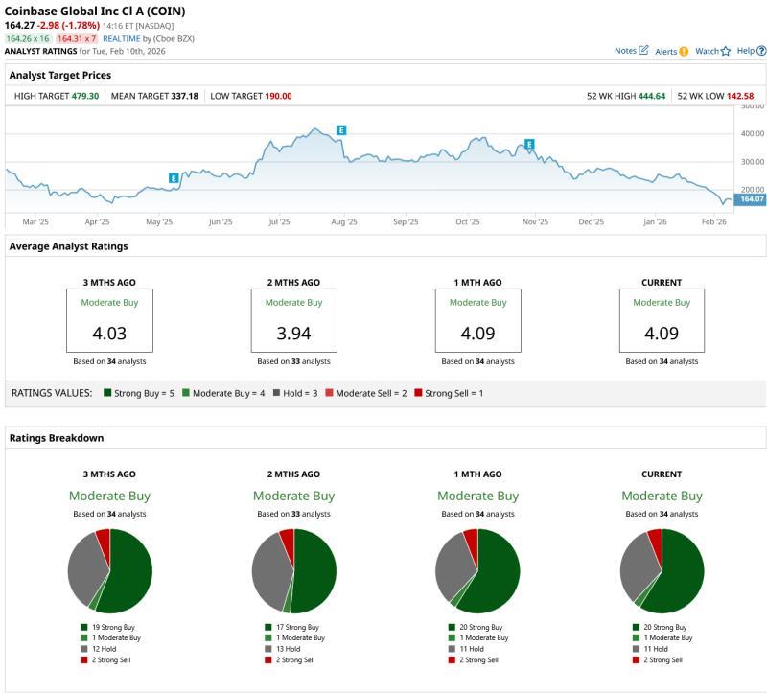Viewport: 767px width, 693px height.
Task: Select the 3 Mths Ago rating box
Action: [x=109, y=321]
